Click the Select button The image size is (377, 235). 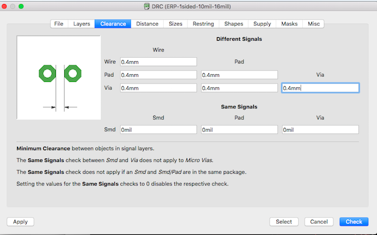284,221
